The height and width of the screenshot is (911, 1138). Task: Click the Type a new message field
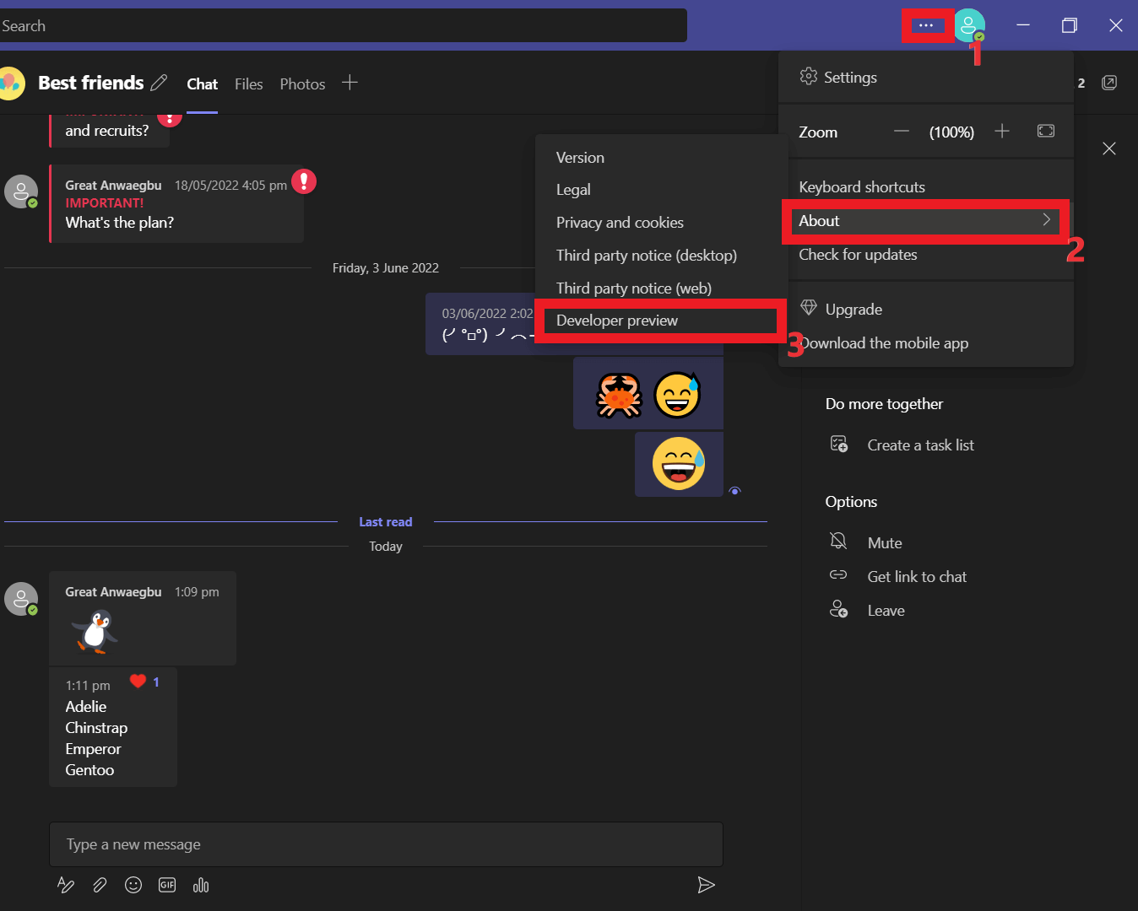(386, 844)
